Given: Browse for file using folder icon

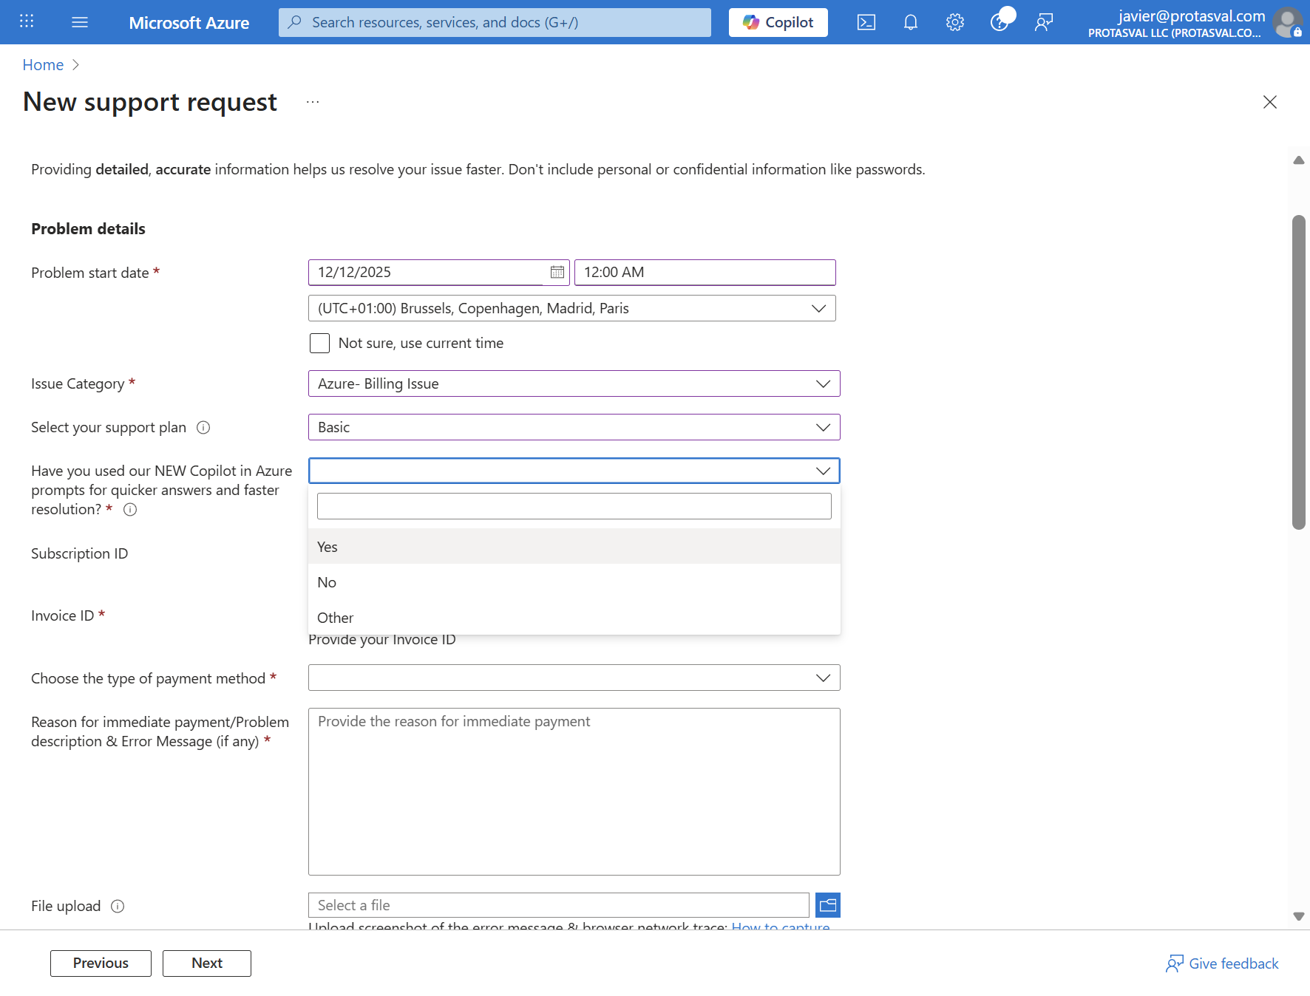Looking at the screenshot, I should (x=828, y=905).
